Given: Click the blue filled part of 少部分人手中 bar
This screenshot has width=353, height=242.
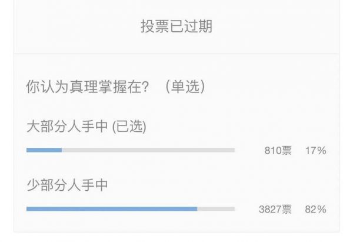Looking at the screenshot, I should [x=112, y=209].
